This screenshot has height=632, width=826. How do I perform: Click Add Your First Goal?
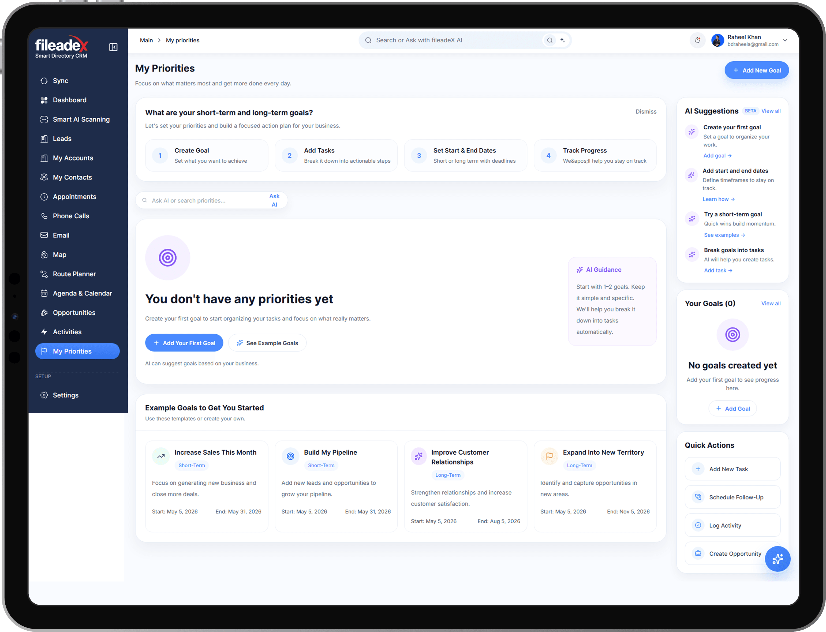tap(184, 343)
